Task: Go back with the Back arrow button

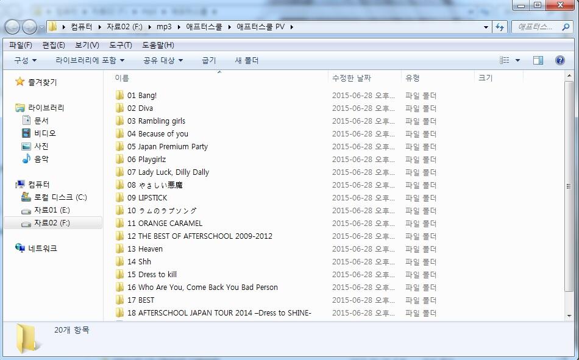Action: coord(12,27)
